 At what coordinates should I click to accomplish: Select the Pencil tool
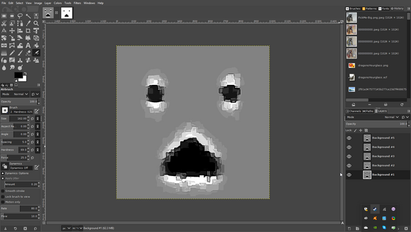[12, 53]
